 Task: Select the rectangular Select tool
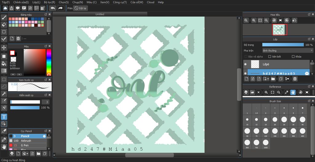click(4, 79)
